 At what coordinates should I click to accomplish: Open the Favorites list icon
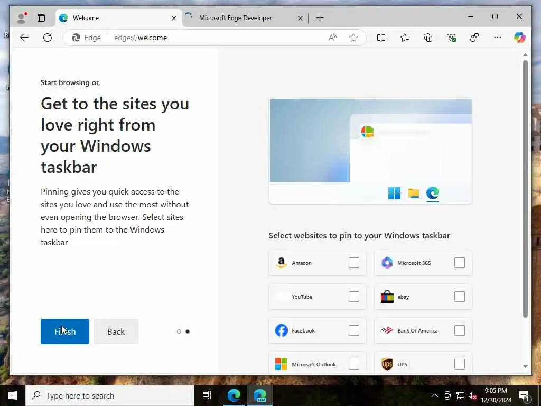[x=405, y=38]
